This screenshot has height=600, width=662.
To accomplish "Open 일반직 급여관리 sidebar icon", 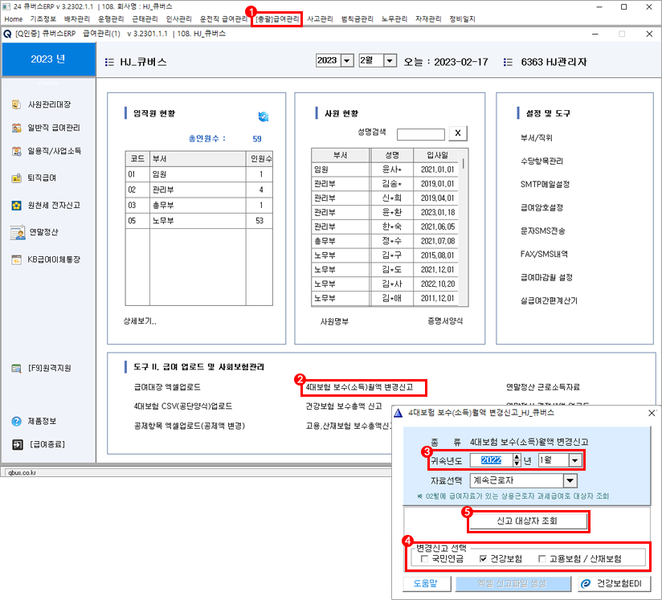I will [x=16, y=128].
